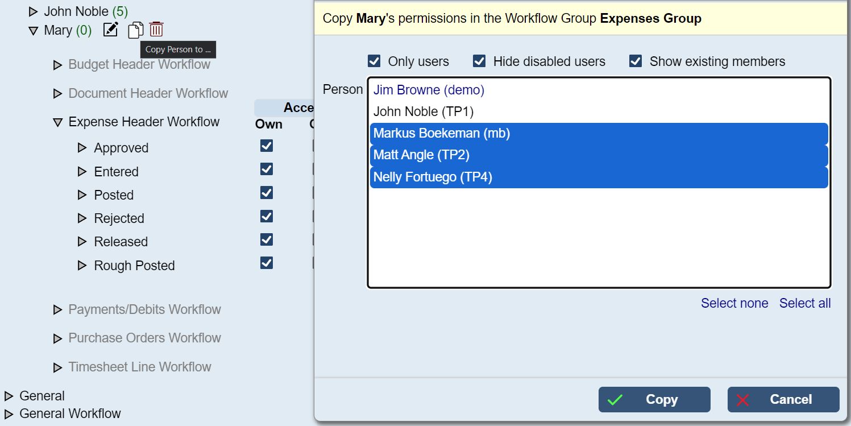Click the Copy Person icon beside Mary
851x426 pixels.
pos(135,30)
